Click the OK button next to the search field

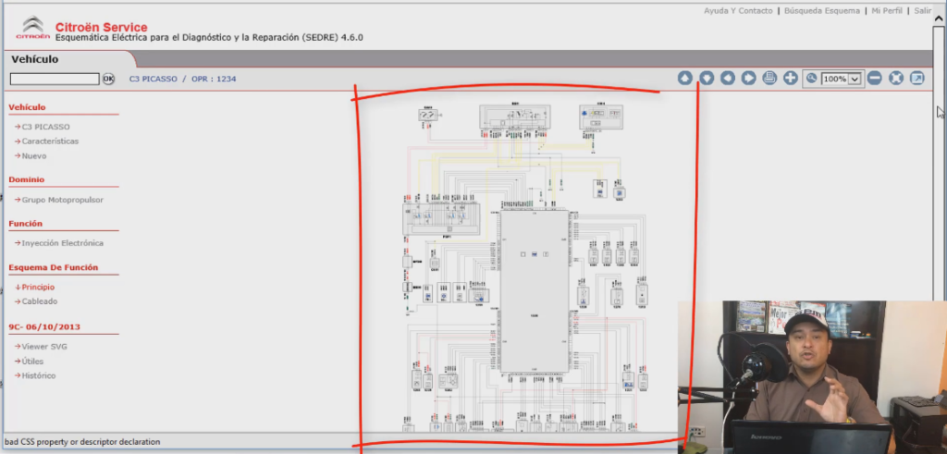click(x=108, y=79)
